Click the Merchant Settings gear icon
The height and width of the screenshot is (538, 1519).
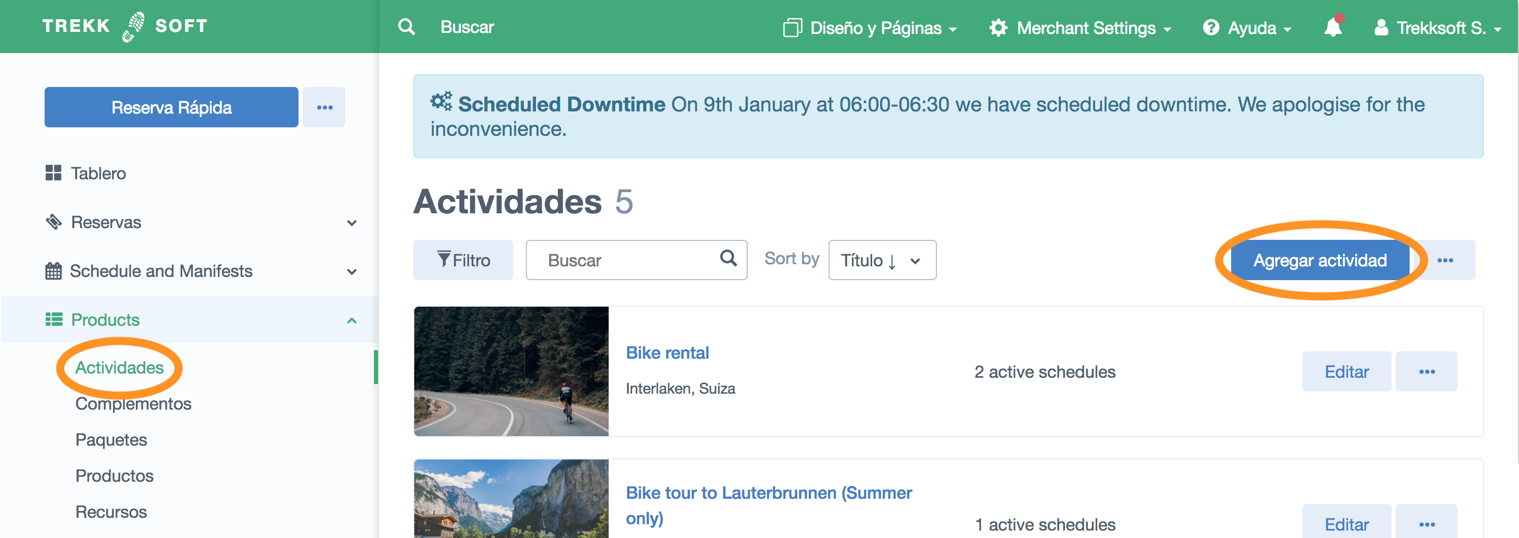click(998, 28)
